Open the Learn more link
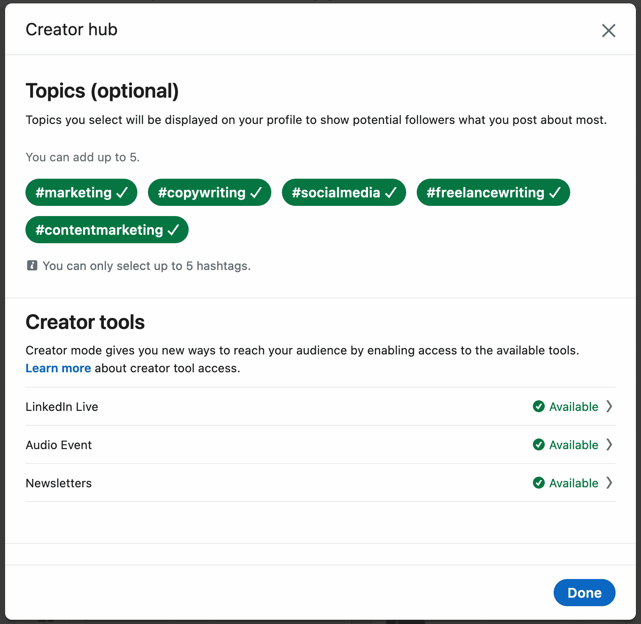Screen dimensions: 641x624 coord(59,368)
